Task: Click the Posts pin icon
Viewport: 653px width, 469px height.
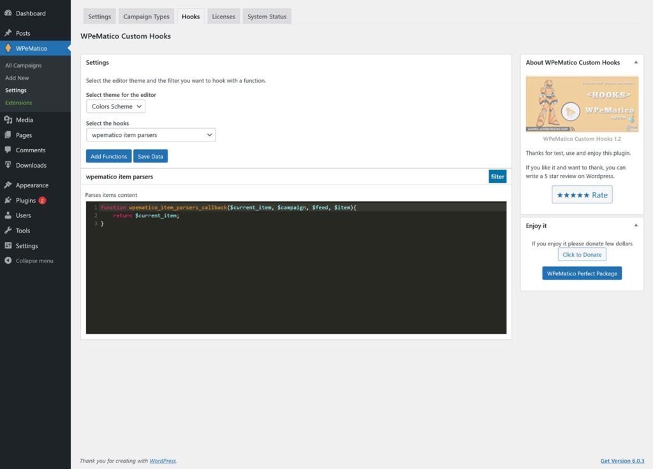Action: [x=8, y=33]
